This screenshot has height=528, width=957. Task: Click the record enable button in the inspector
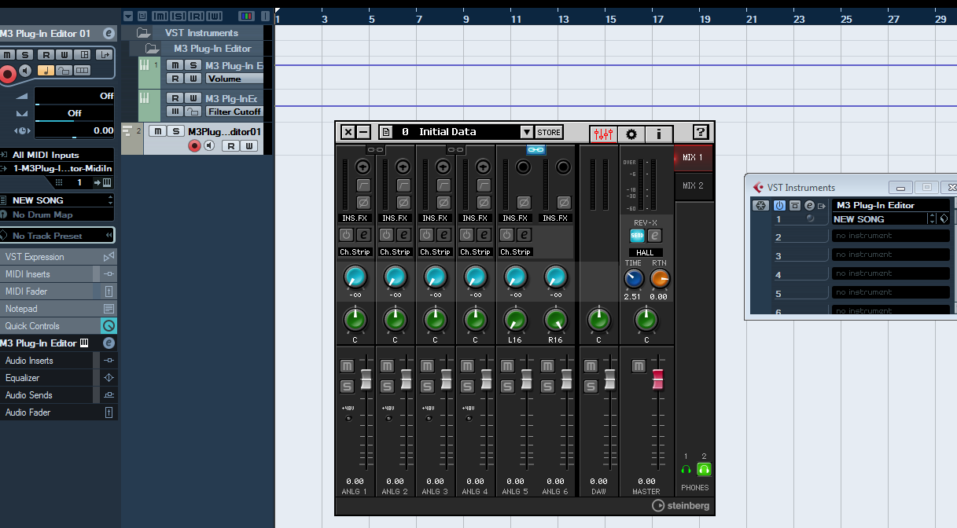(x=8, y=75)
